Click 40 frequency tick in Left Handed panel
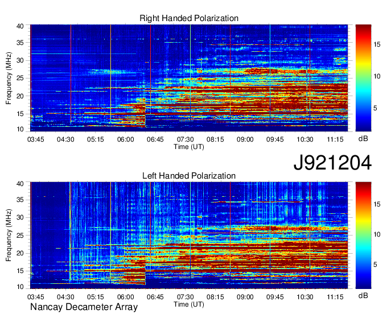 coord(20,184)
